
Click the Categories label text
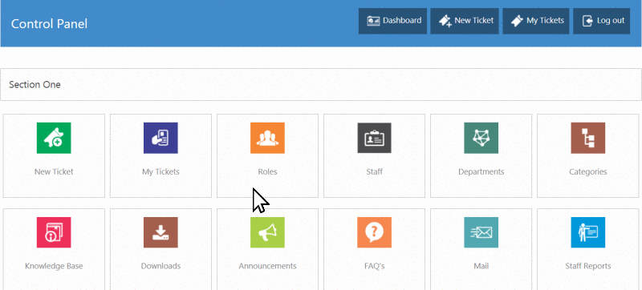click(588, 171)
